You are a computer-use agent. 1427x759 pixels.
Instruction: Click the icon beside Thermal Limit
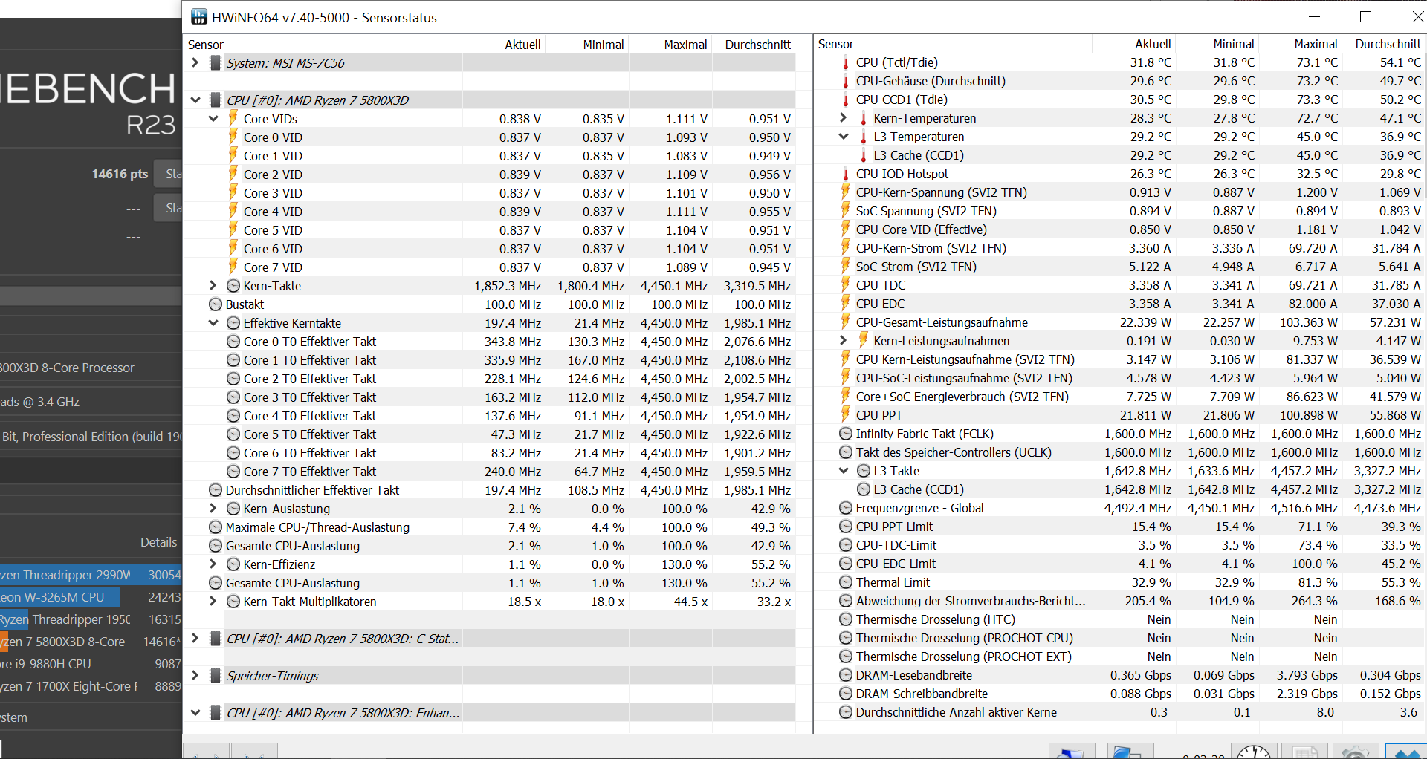(x=846, y=582)
